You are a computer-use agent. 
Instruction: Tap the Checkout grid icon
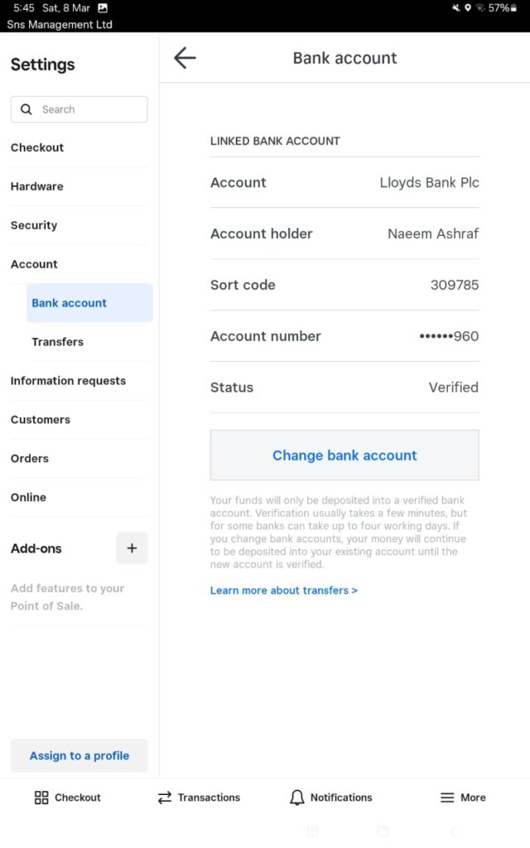tap(41, 797)
